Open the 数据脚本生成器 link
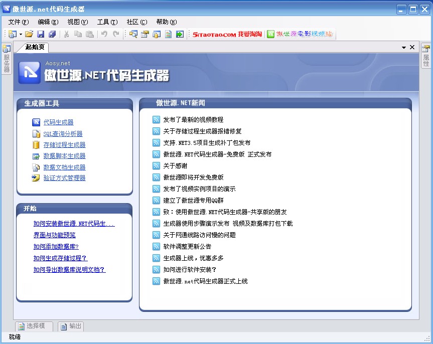This screenshot has height=344, width=433. [64, 156]
